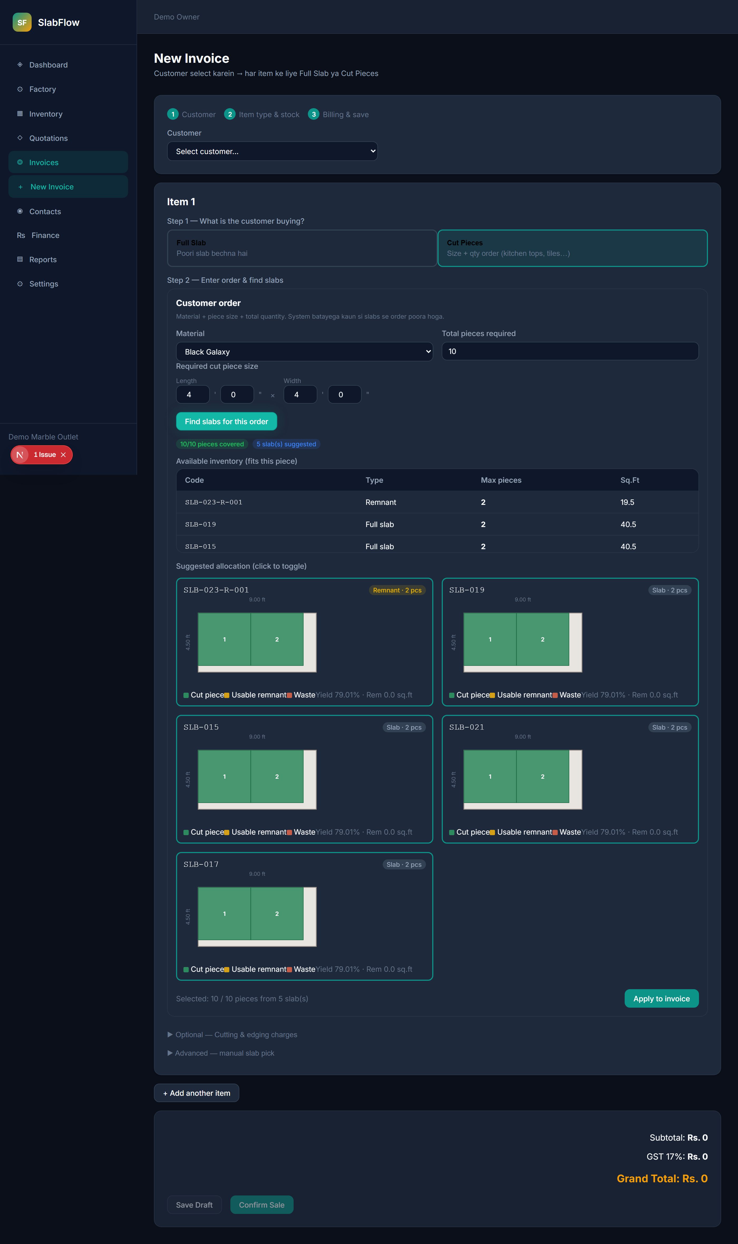Open the Select customer dropdown
Viewport: 738px width, 1244px height.
(273, 151)
